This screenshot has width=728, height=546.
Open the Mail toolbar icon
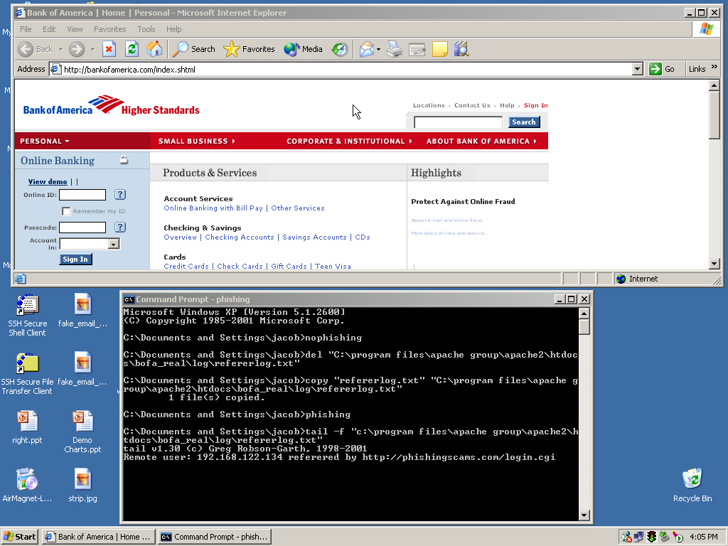click(366, 49)
